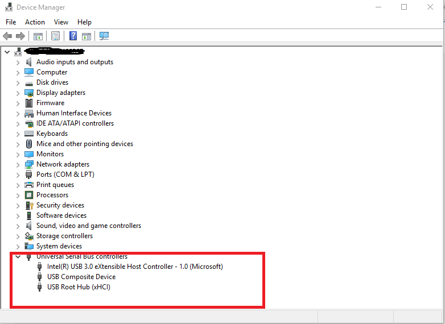Image resolution: width=445 pixels, height=324 pixels.
Task: Select the System devices label
Action: (x=59, y=246)
